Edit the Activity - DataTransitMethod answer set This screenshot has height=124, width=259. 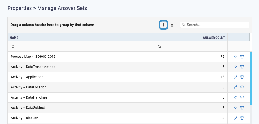pos(235,67)
